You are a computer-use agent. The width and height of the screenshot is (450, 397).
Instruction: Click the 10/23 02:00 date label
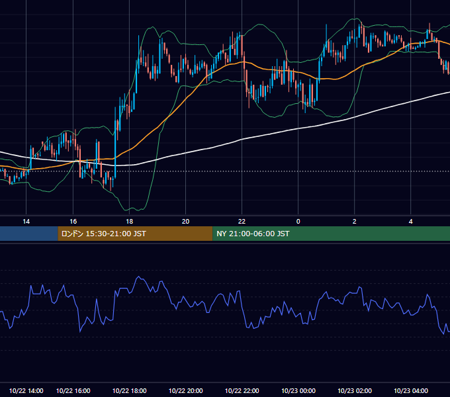[x=355, y=390]
